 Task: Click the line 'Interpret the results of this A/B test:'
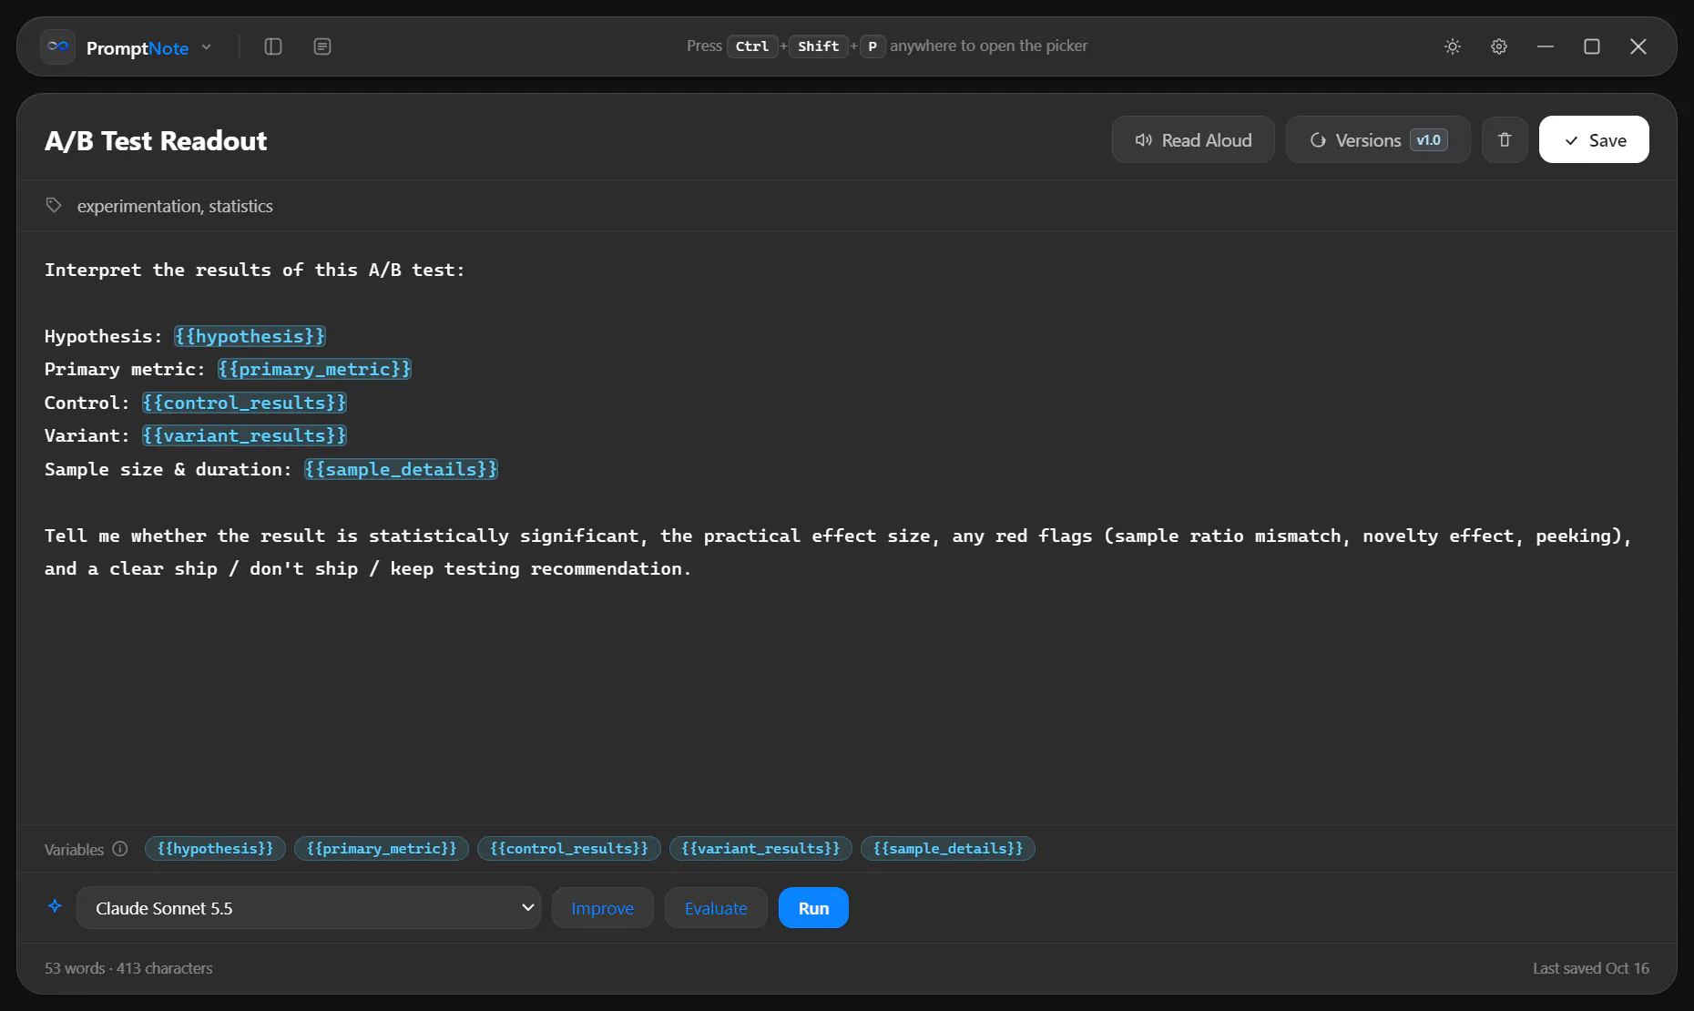point(254,271)
